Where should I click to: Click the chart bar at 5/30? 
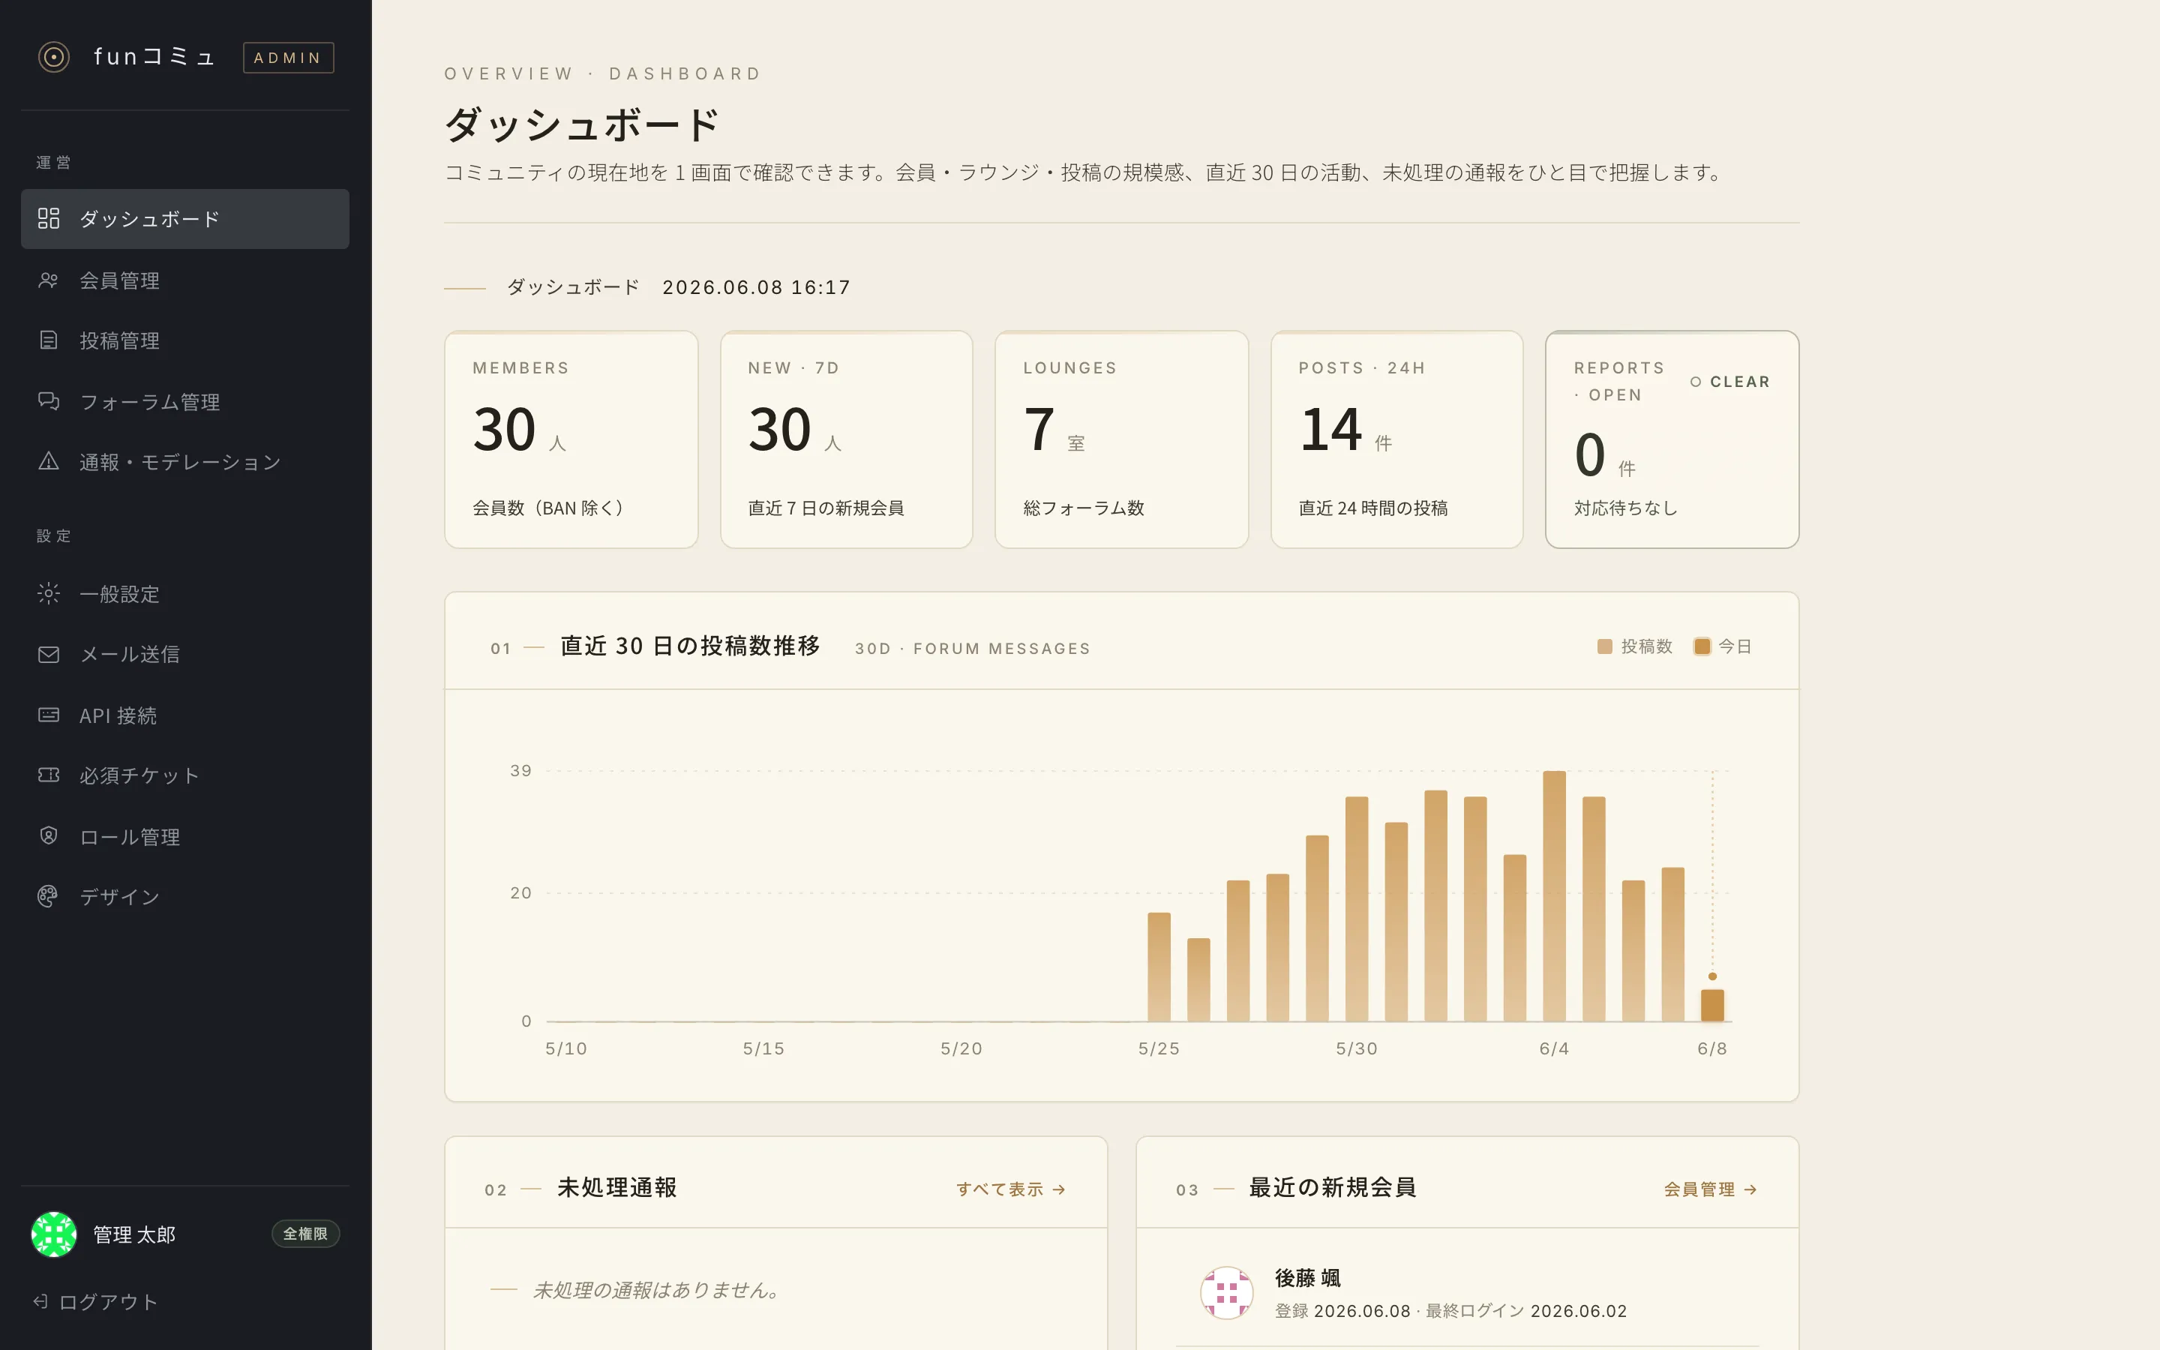1357,909
